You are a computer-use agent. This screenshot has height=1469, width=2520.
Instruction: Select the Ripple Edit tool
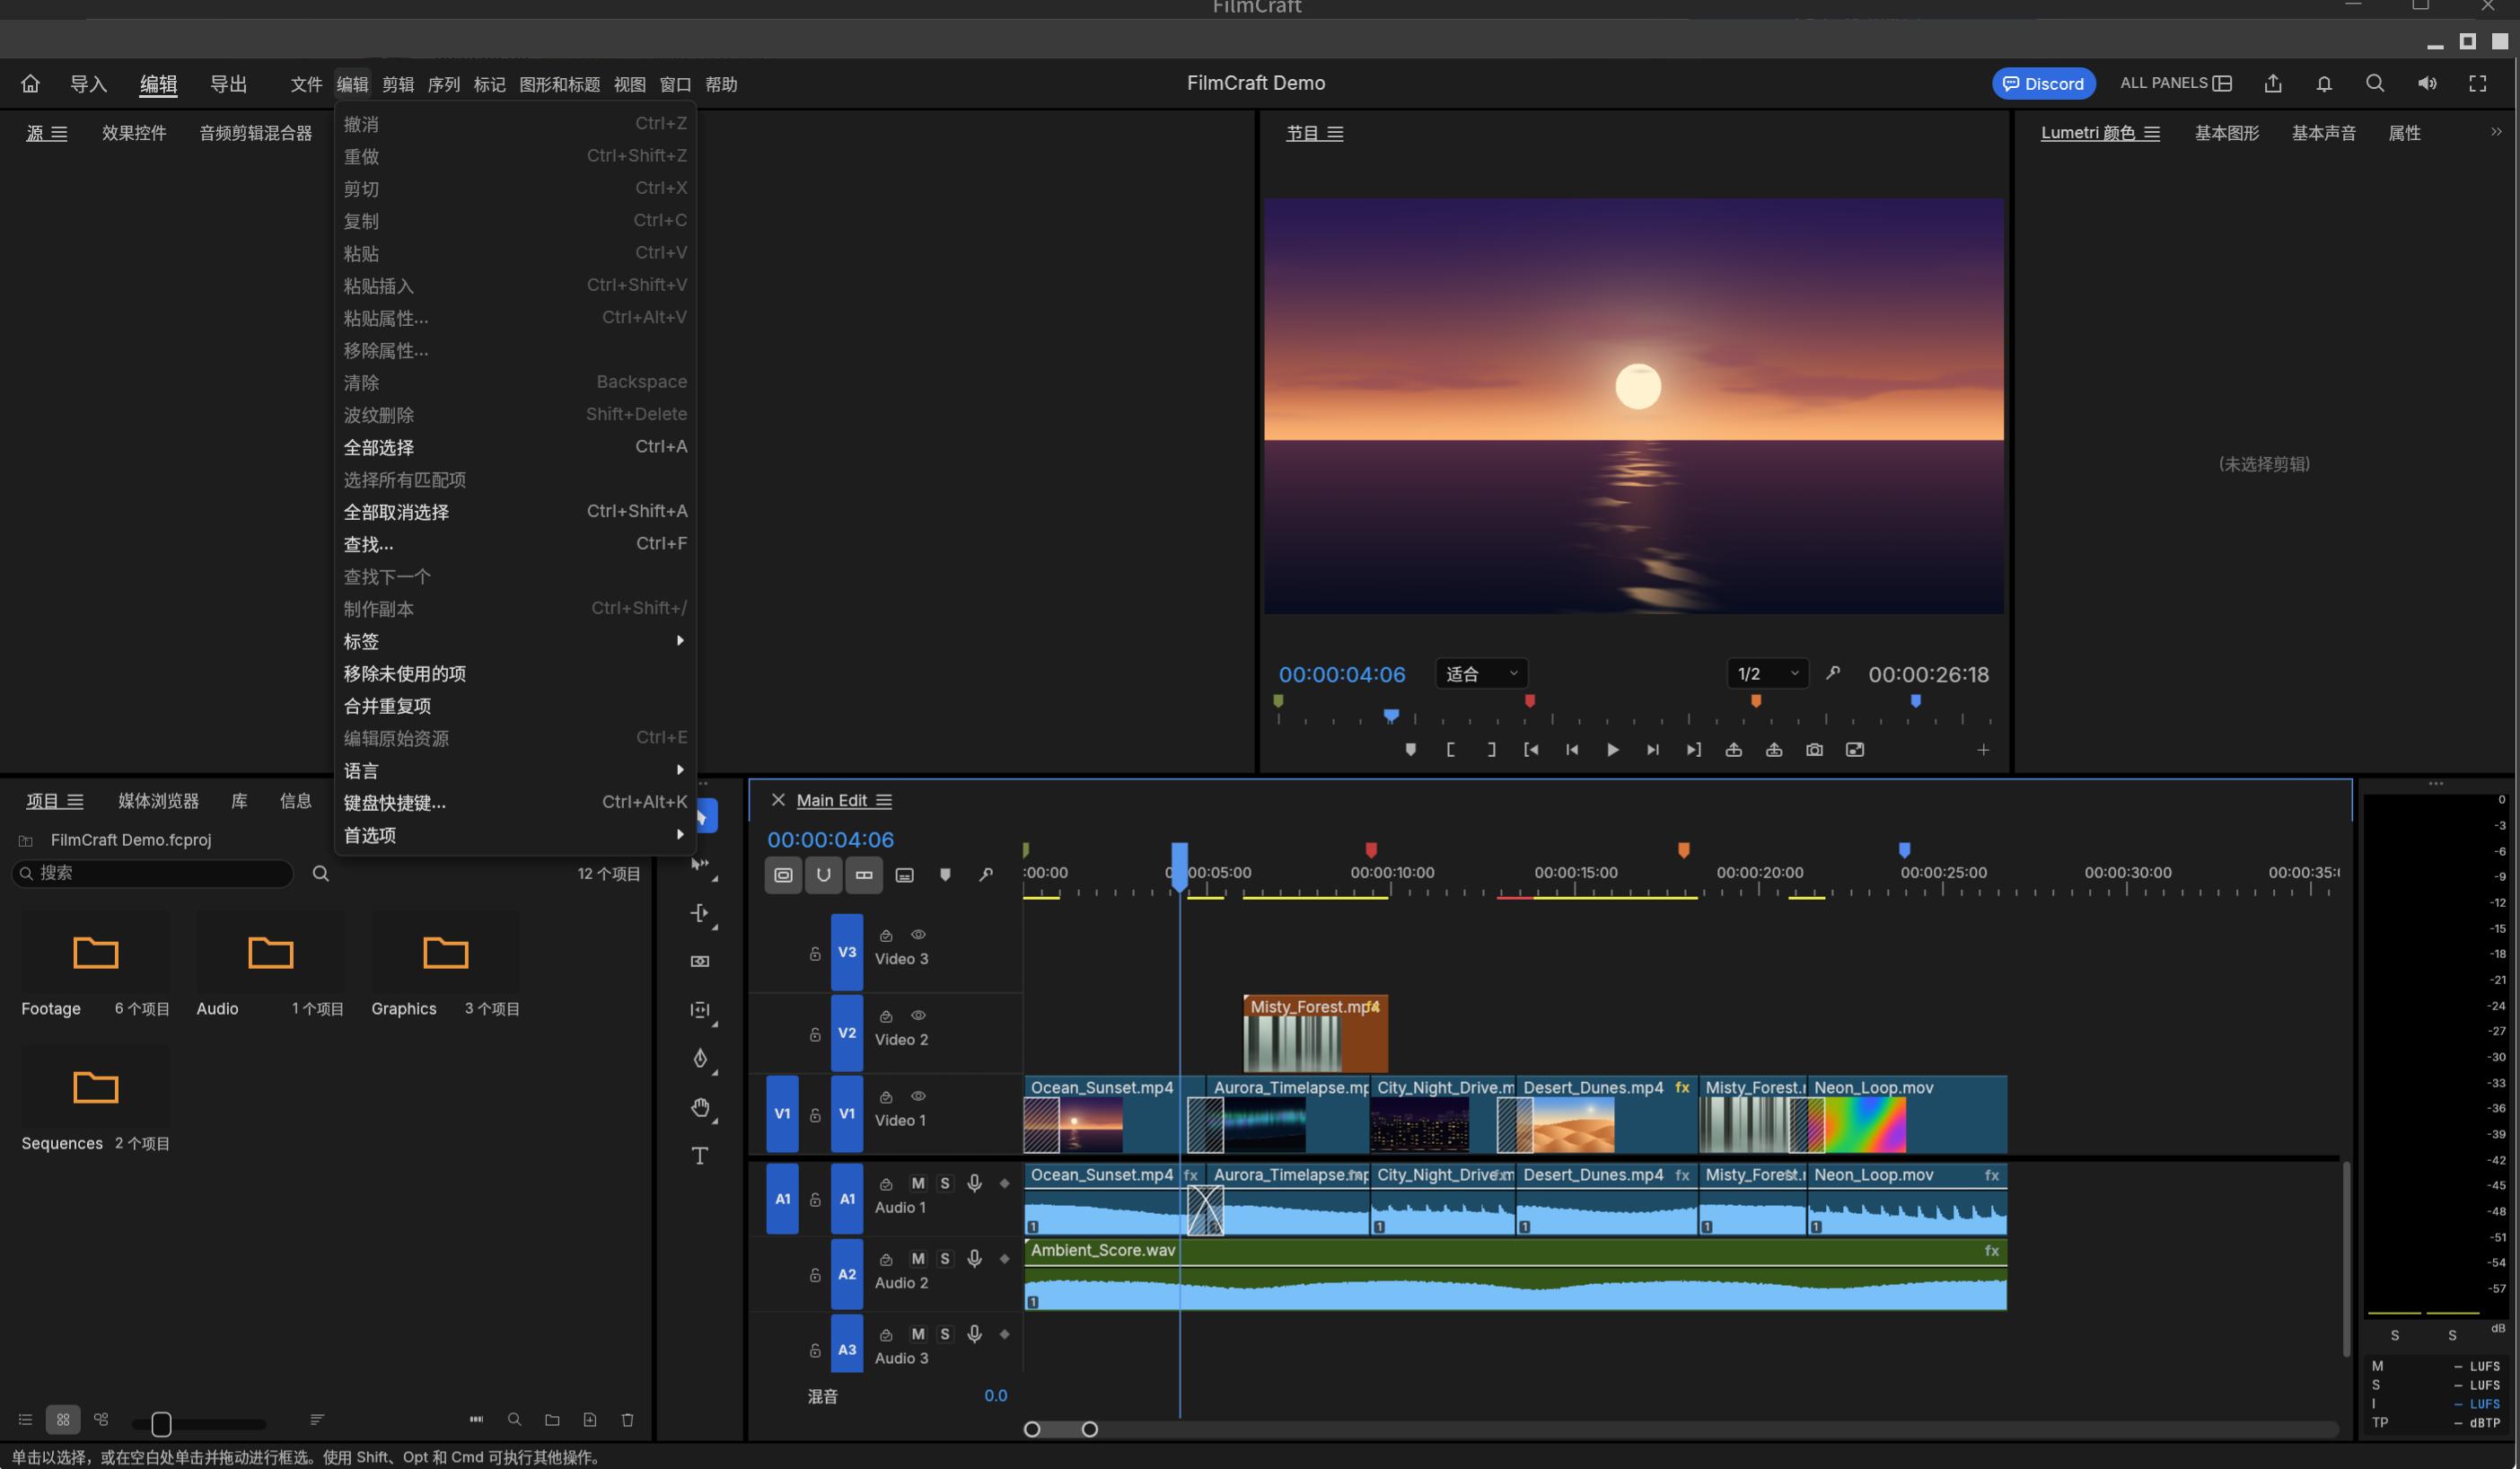(x=700, y=913)
